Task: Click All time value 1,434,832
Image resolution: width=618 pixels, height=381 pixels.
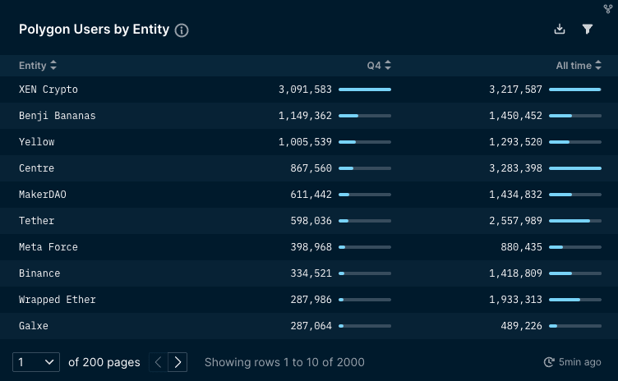Action: (x=515, y=195)
